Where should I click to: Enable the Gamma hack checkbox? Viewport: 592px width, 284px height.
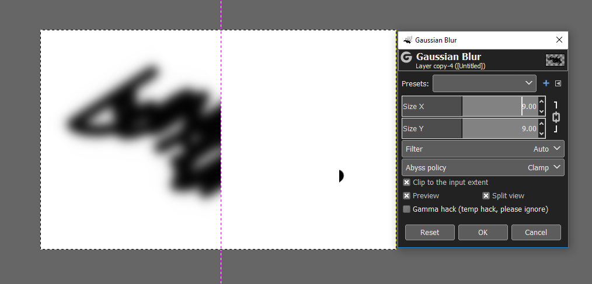click(406, 209)
